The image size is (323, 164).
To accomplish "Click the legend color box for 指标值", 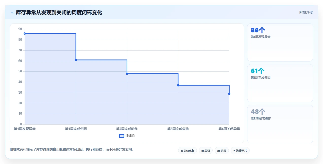I will tap(122, 136).
